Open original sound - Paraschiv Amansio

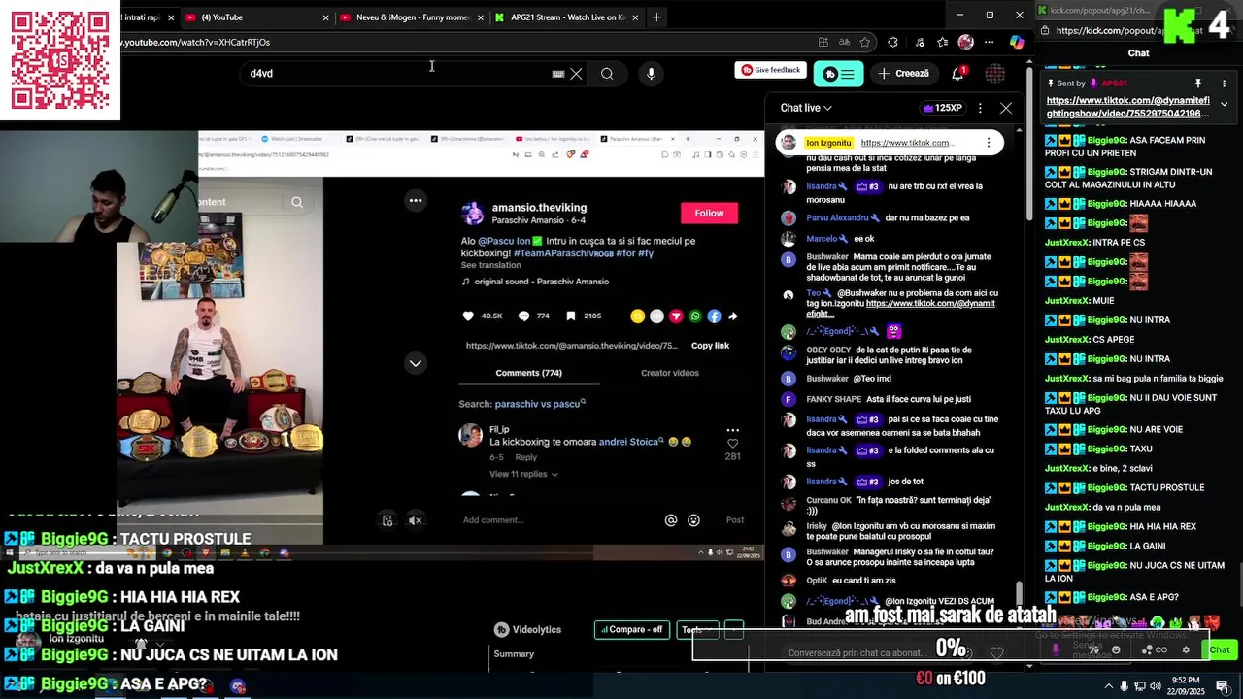click(x=542, y=282)
